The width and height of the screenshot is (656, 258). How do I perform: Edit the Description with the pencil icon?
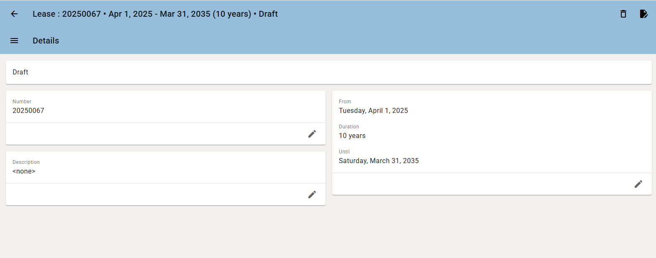(x=312, y=194)
